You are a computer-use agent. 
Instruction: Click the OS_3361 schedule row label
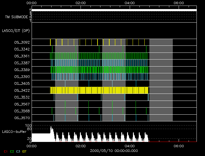pyautogui.click(x=22, y=56)
